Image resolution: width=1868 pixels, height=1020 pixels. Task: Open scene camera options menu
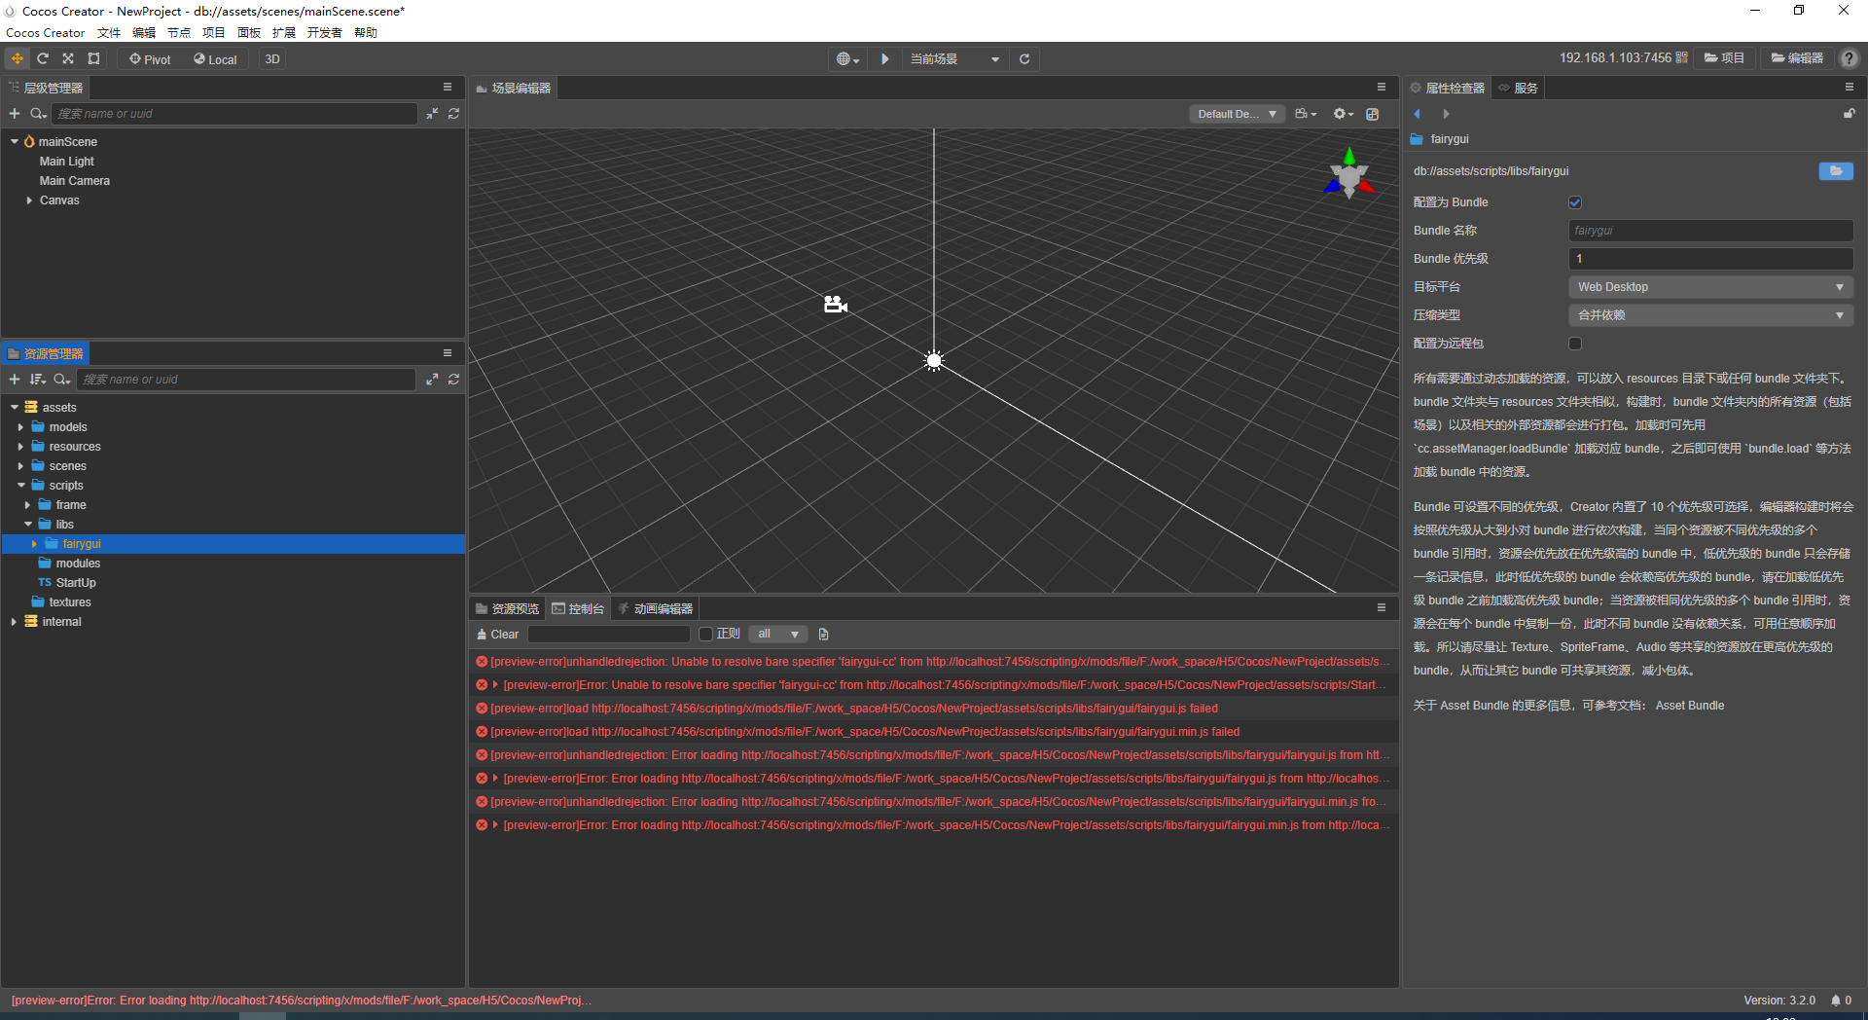click(1306, 114)
